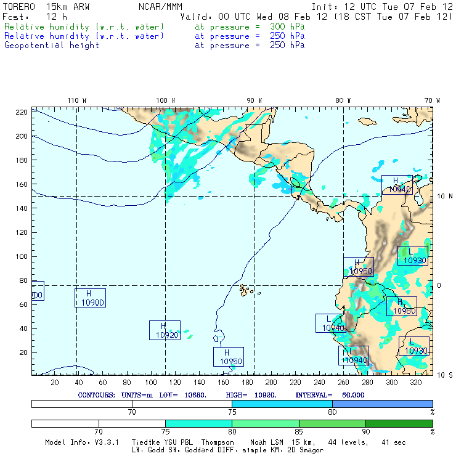Click the 'H 10950' marker on Ecuador coast
This screenshot has width=456, height=456.
(x=359, y=267)
